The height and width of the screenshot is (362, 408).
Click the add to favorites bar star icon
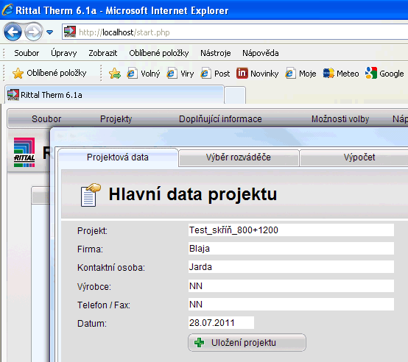pos(115,74)
